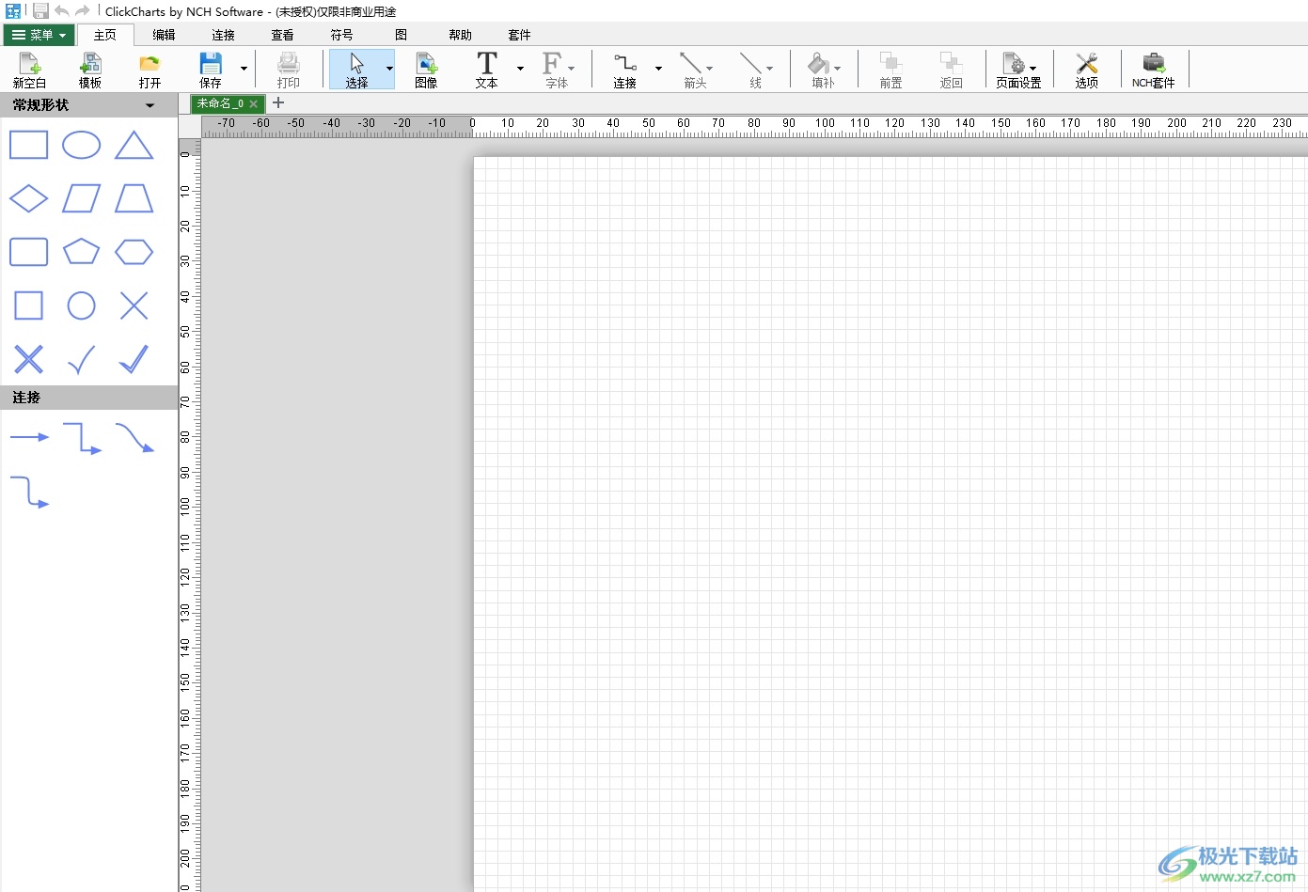The height and width of the screenshot is (892, 1308).
Task: Open Page Setup (页面设置)
Action: 1018,70
